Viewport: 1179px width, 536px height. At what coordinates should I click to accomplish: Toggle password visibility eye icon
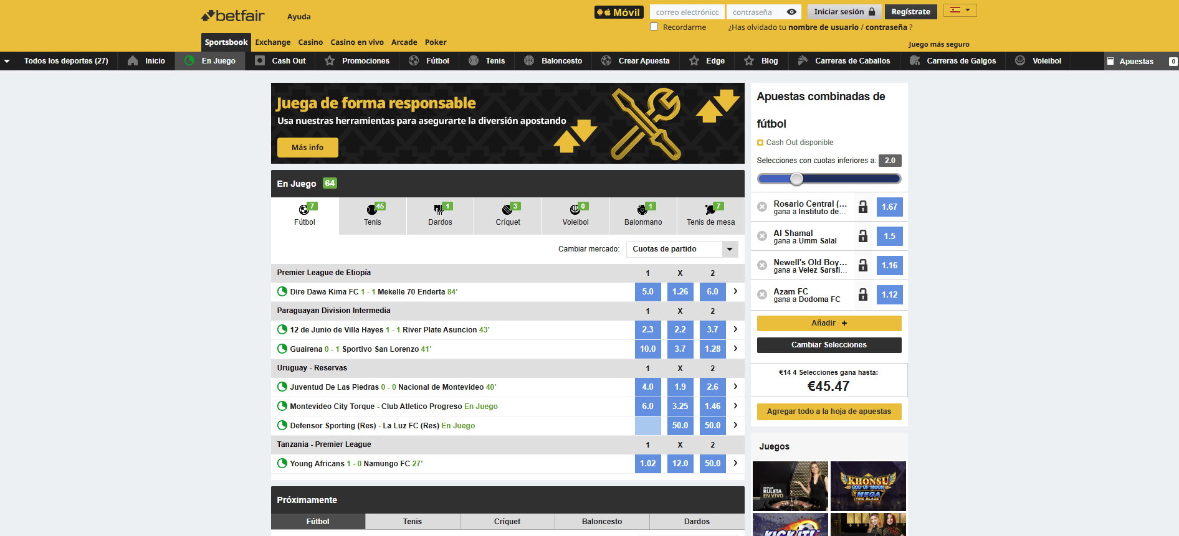coord(791,12)
